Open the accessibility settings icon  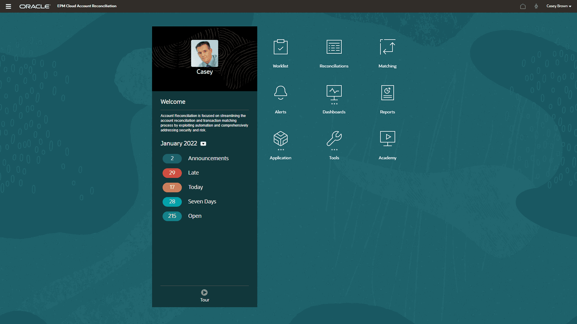click(536, 6)
